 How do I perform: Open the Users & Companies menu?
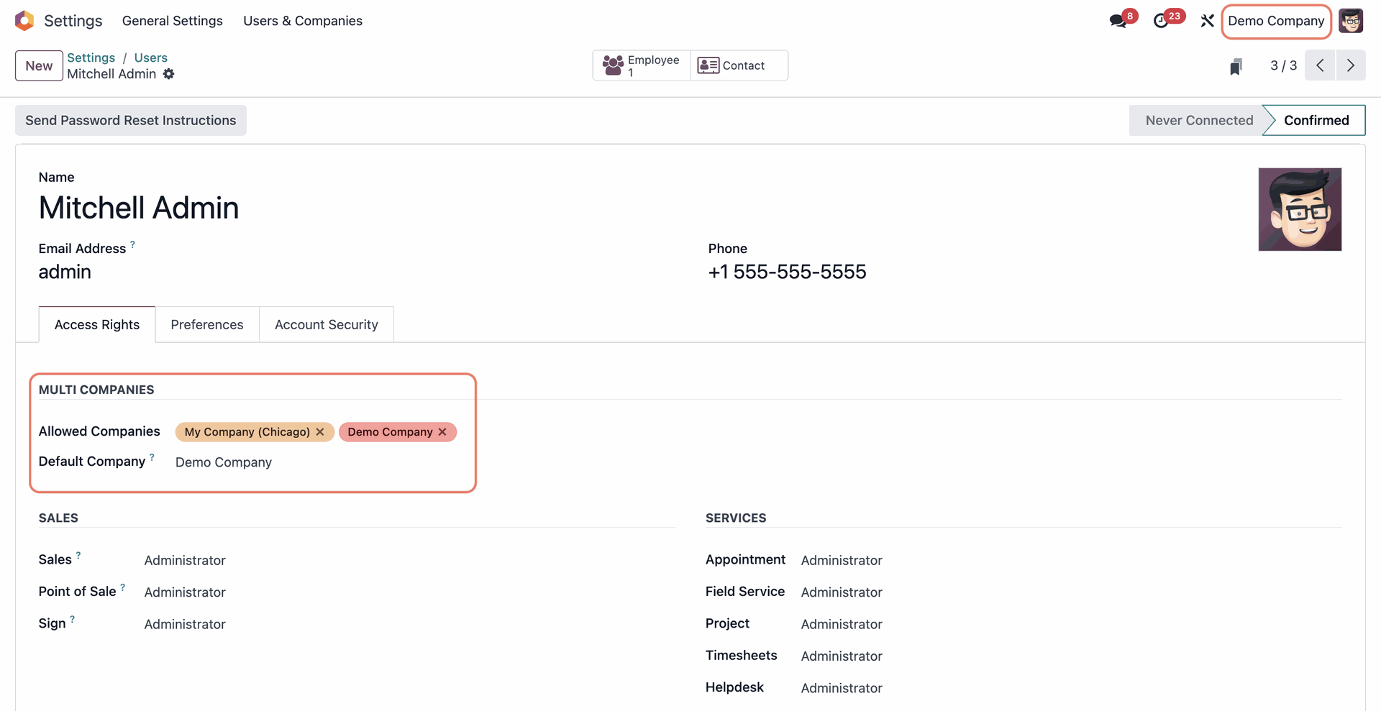[x=302, y=21]
